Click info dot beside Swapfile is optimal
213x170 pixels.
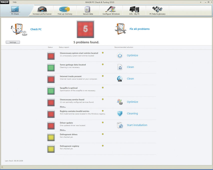103,88
